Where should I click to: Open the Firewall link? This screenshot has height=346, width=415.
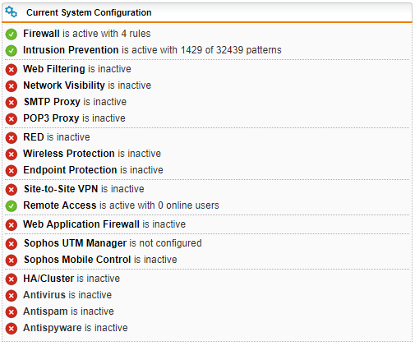pos(41,34)
